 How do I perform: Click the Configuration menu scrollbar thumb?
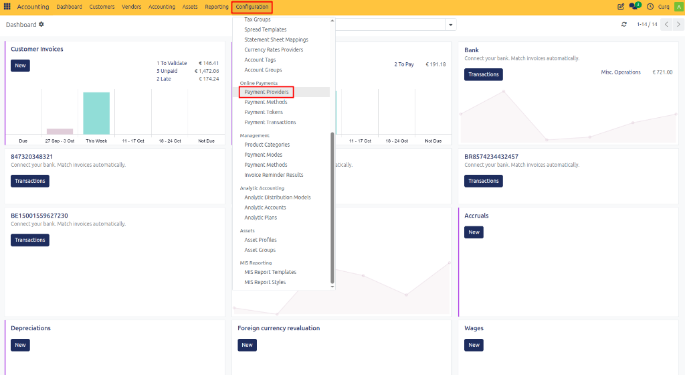coord(332,208)
